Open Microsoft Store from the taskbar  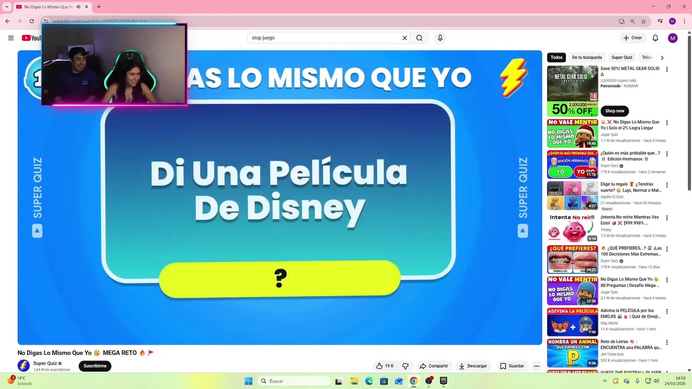[x=384, y=381]
